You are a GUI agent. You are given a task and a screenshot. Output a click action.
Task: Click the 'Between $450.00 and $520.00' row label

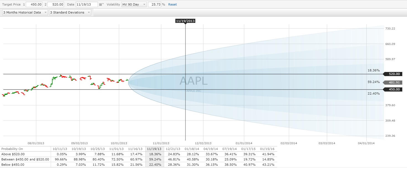(25, 159)
